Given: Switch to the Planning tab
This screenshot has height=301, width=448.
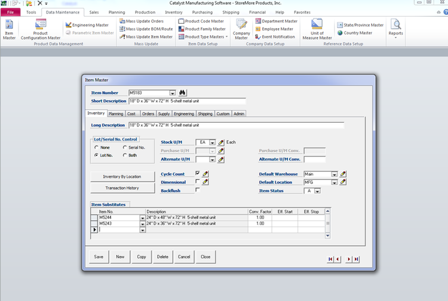Looking at the screenshot, I should point(116,114).
